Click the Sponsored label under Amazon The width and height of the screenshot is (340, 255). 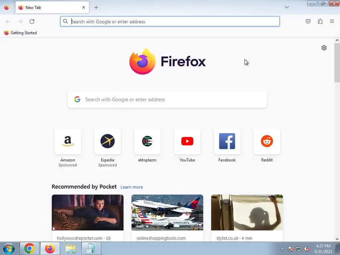tap(68, 165)
